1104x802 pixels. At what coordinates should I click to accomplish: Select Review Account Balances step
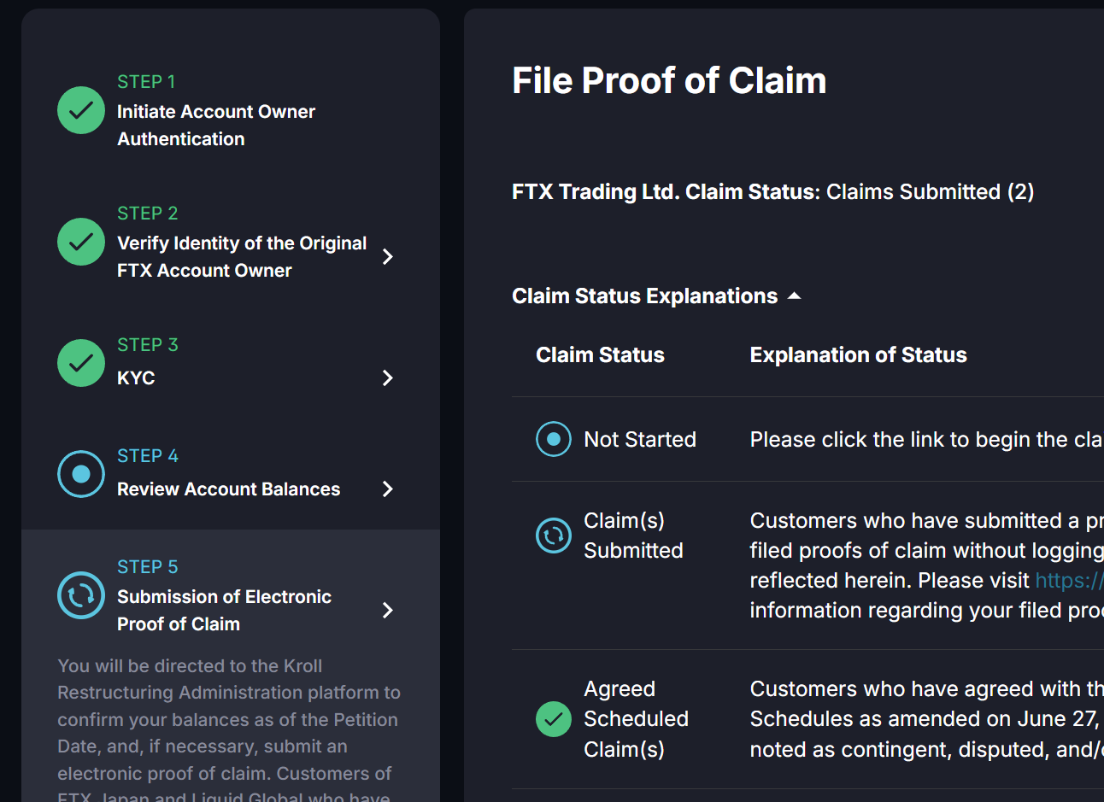228,489
